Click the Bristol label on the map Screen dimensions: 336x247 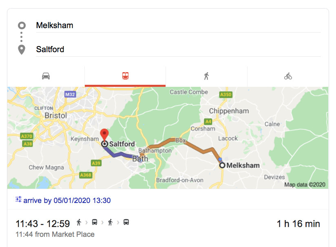tap(55, 116)
